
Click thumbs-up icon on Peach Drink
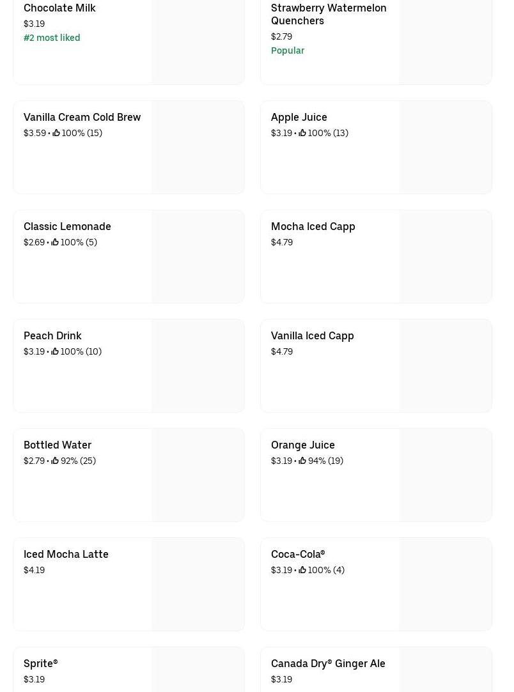[55, 351]
